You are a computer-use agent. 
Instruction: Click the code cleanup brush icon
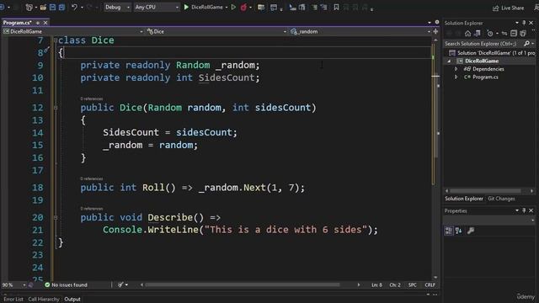(120, 284)
